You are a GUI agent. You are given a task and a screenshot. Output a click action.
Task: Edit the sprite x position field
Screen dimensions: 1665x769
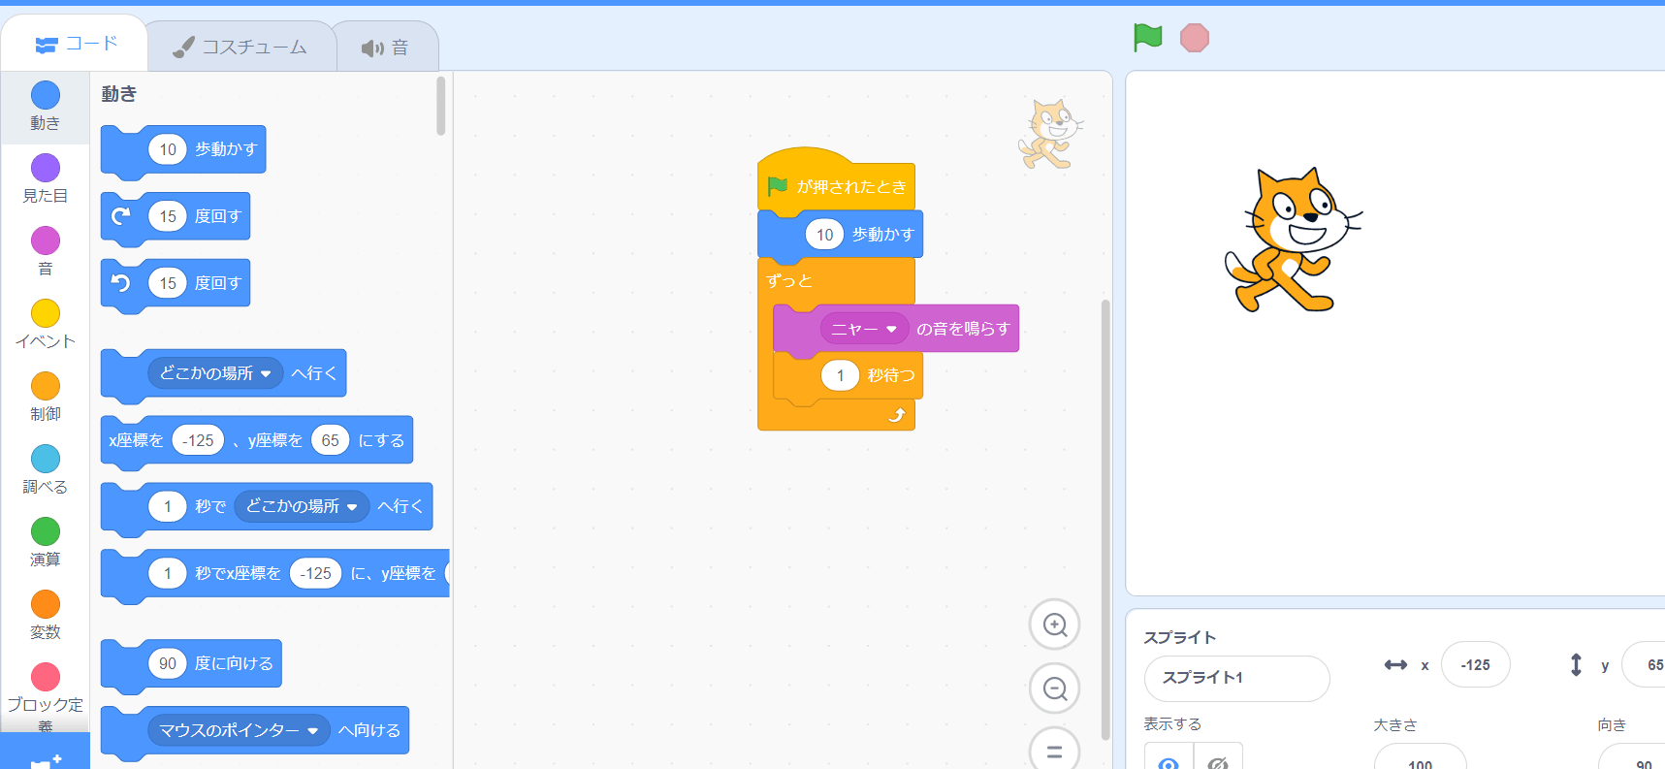coord(1475,664)
